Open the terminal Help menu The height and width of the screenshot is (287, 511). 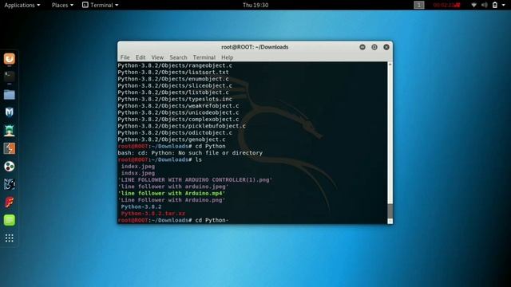[x=227, y=57]
